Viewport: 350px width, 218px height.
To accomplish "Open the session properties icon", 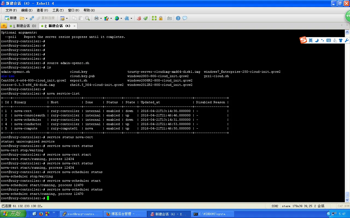I will pos(62,18).
